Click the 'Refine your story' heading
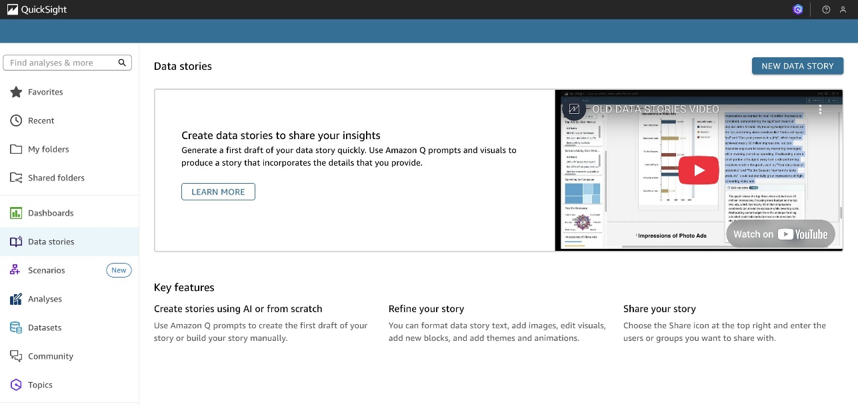This screenshot has height=408, width=858. point(426,309)
